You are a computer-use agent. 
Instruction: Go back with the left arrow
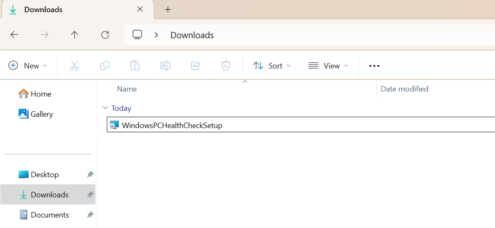tap(15, 35)
